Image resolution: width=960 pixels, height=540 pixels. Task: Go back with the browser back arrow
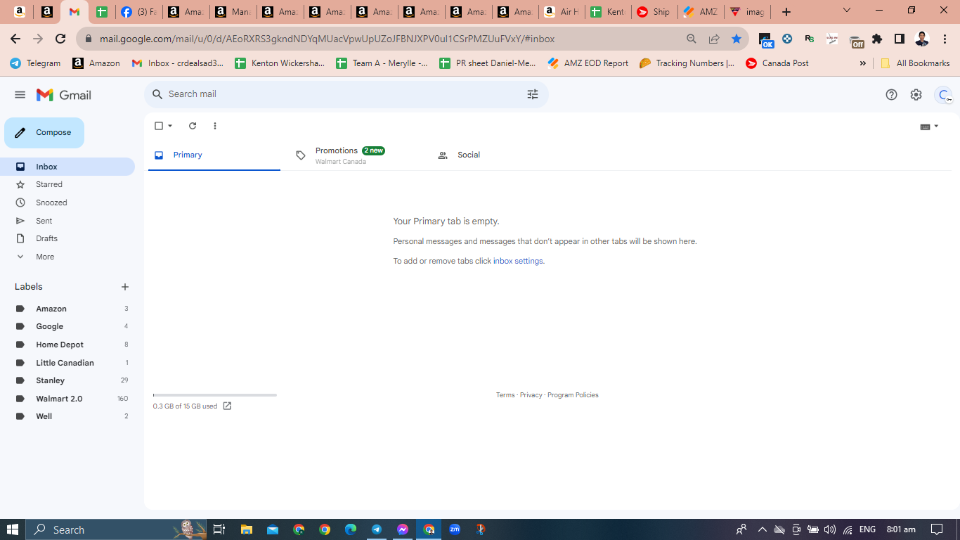pos(15,39)
